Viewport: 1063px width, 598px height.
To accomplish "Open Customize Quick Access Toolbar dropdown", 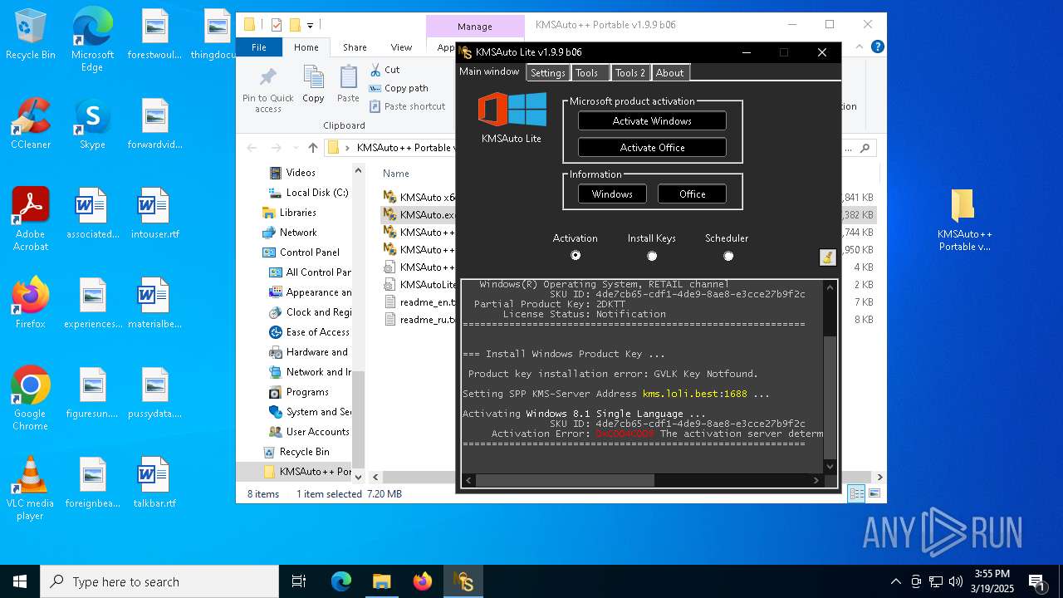I will tap(311, 25).
